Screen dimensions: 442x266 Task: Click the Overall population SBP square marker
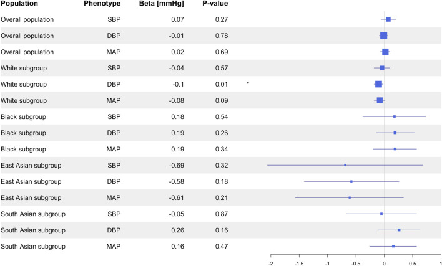388,19
